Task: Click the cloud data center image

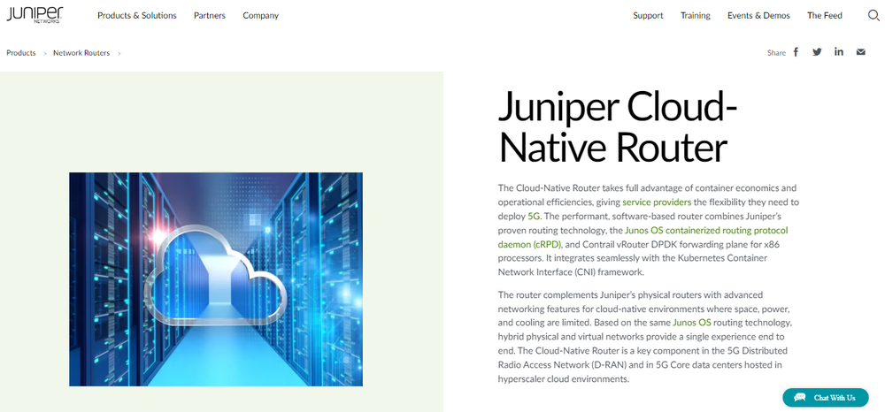Action: [216, 279]
